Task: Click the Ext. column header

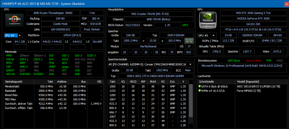Action: pyautogui.click(x=172, y=82)
